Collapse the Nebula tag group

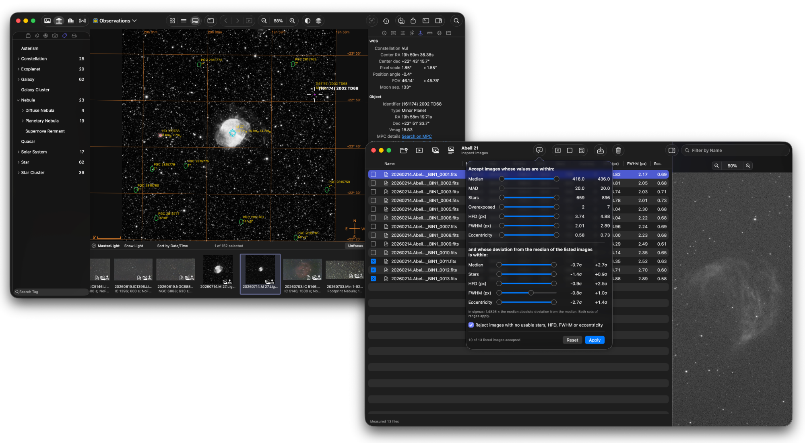click(19, 100)
